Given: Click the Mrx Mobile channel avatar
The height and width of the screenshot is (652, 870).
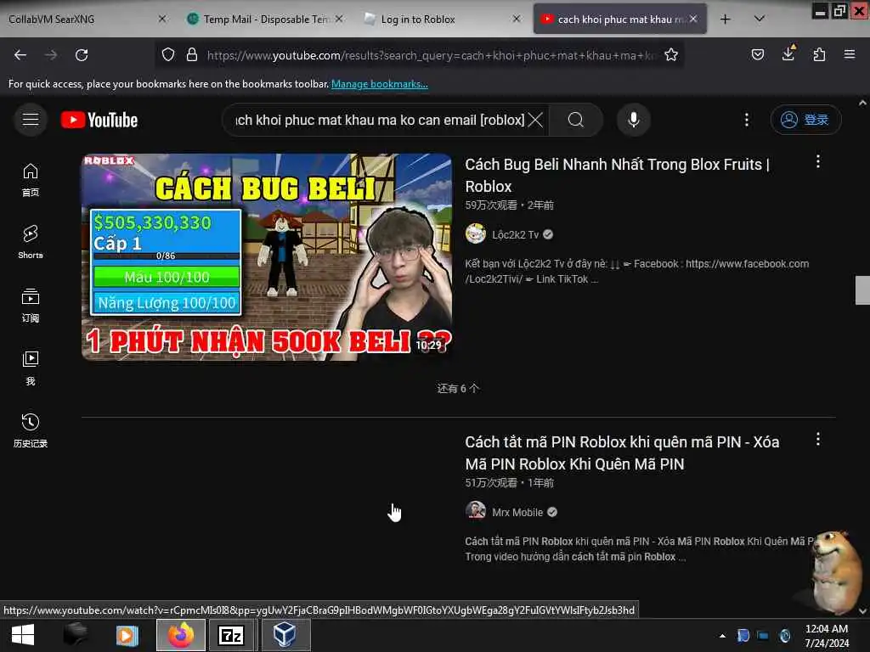Looking at the screenshot, I should (x=476, y=510).
